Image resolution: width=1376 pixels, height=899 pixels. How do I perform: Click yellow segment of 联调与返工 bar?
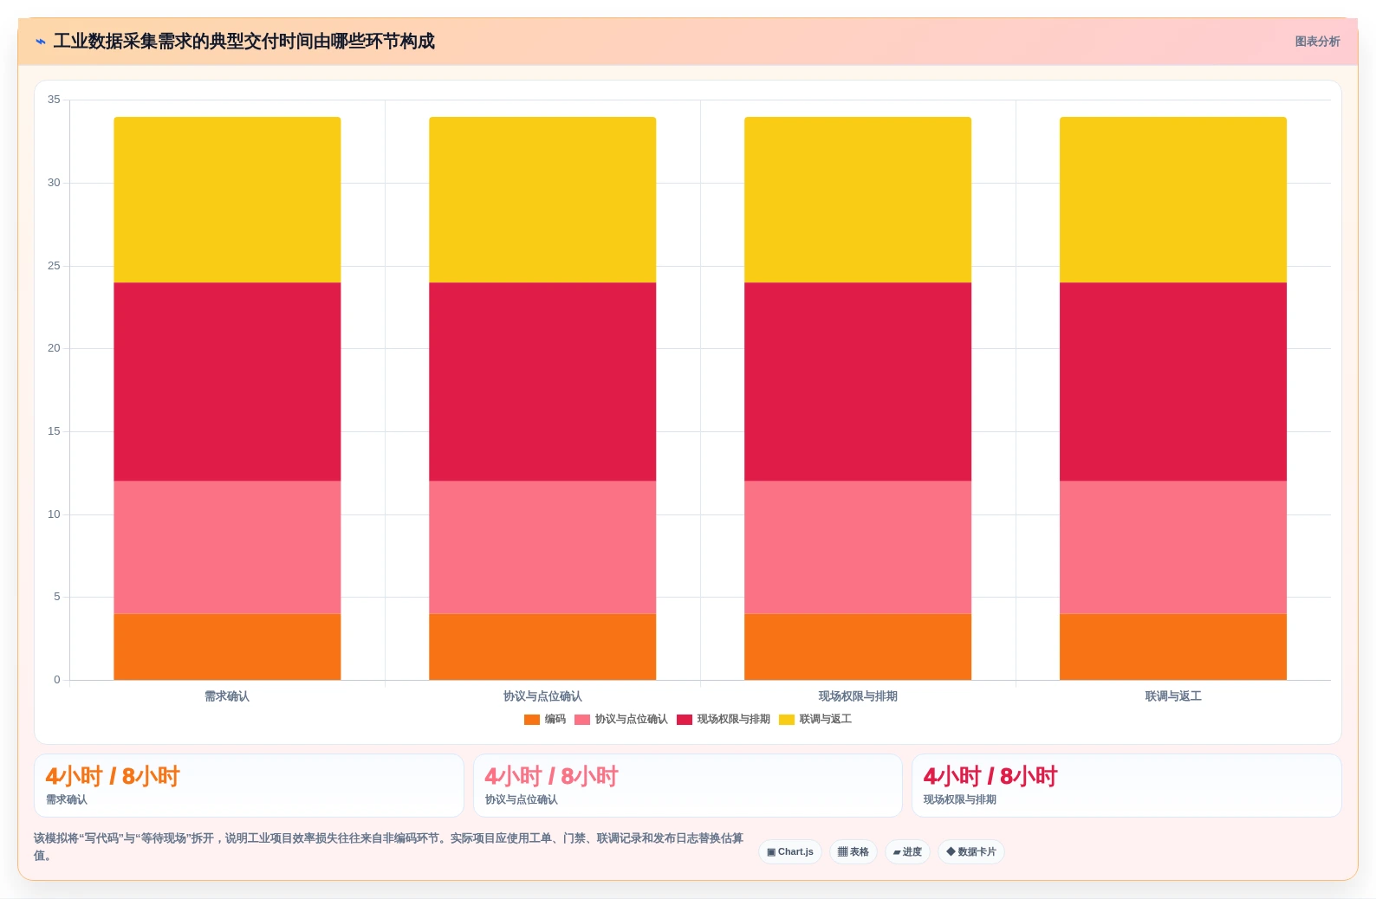point(1173,200)
